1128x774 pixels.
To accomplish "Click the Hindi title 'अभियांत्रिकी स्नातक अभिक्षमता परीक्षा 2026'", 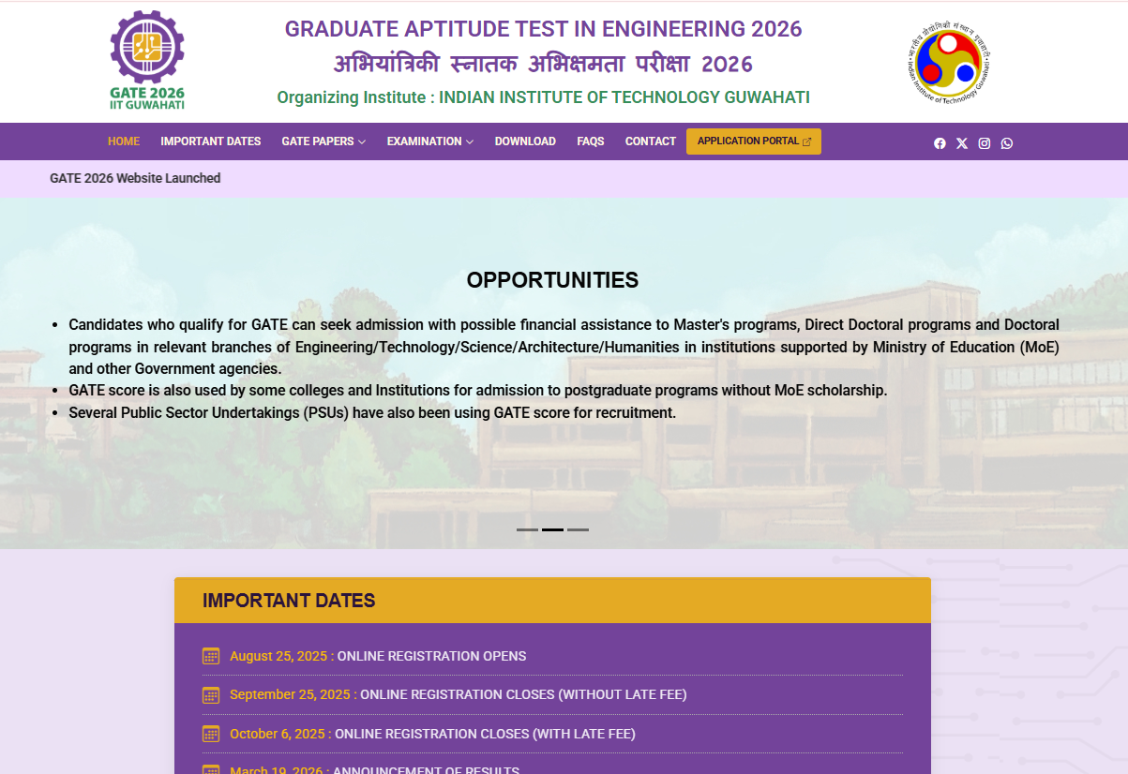I will pyautogui.click(x=544, y=64).
